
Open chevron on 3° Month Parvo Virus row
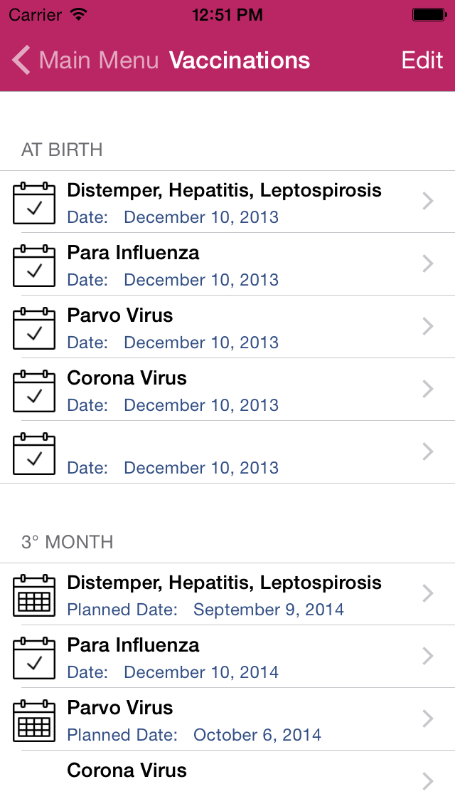427,719
